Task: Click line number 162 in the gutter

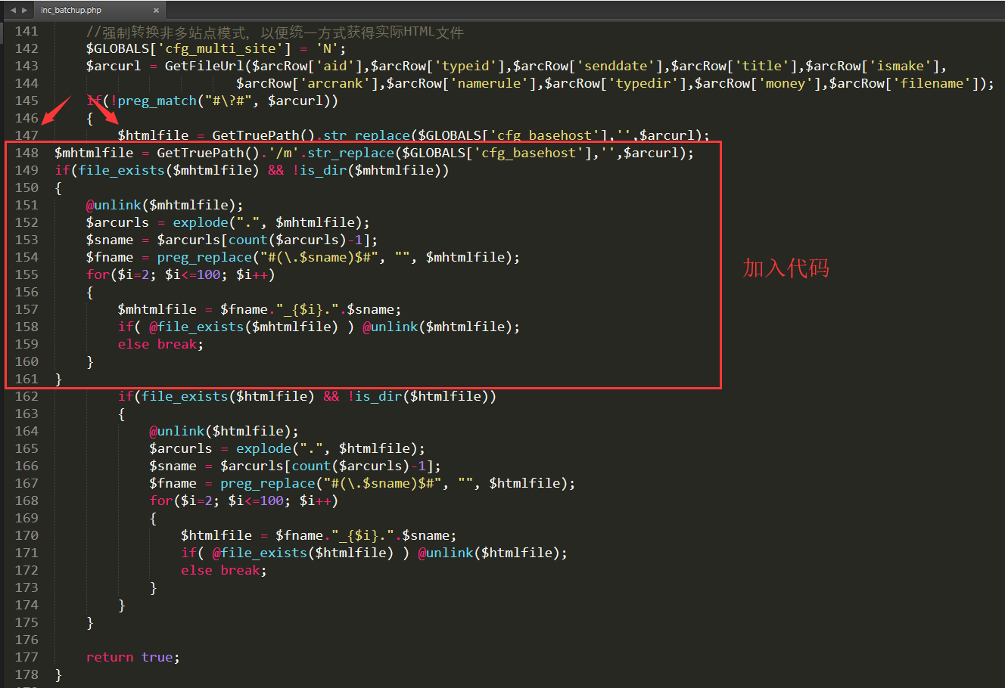Action: point(26,396)
